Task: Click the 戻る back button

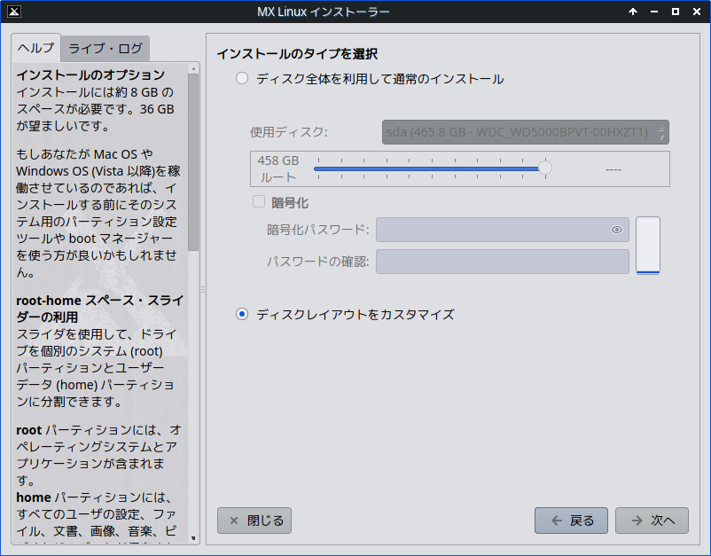Action: (571, 521)
